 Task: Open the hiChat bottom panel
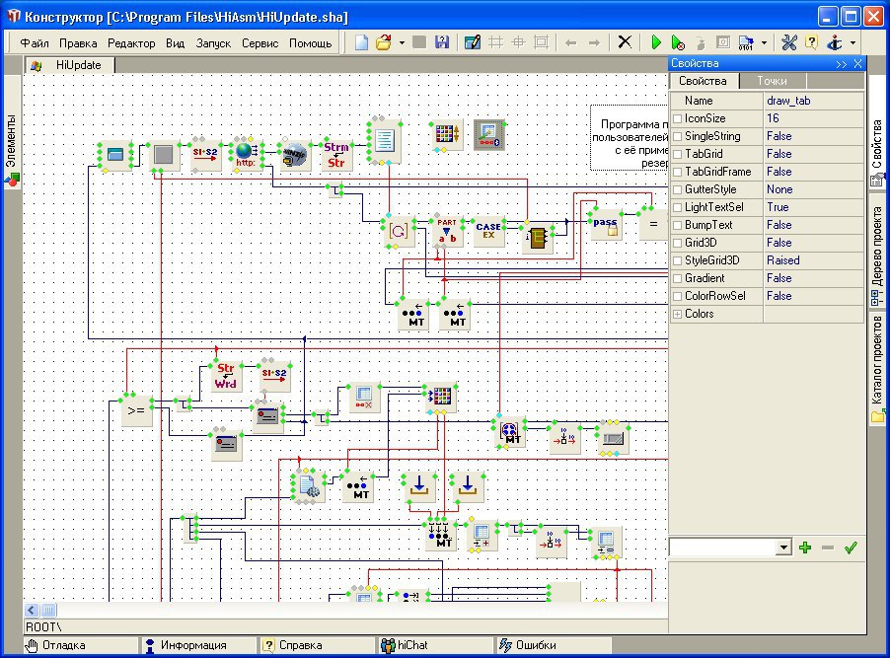tap(435, 645)
